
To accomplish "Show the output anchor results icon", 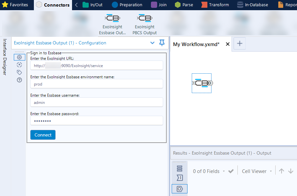I will pyautogui.click(x=179, y=189).
